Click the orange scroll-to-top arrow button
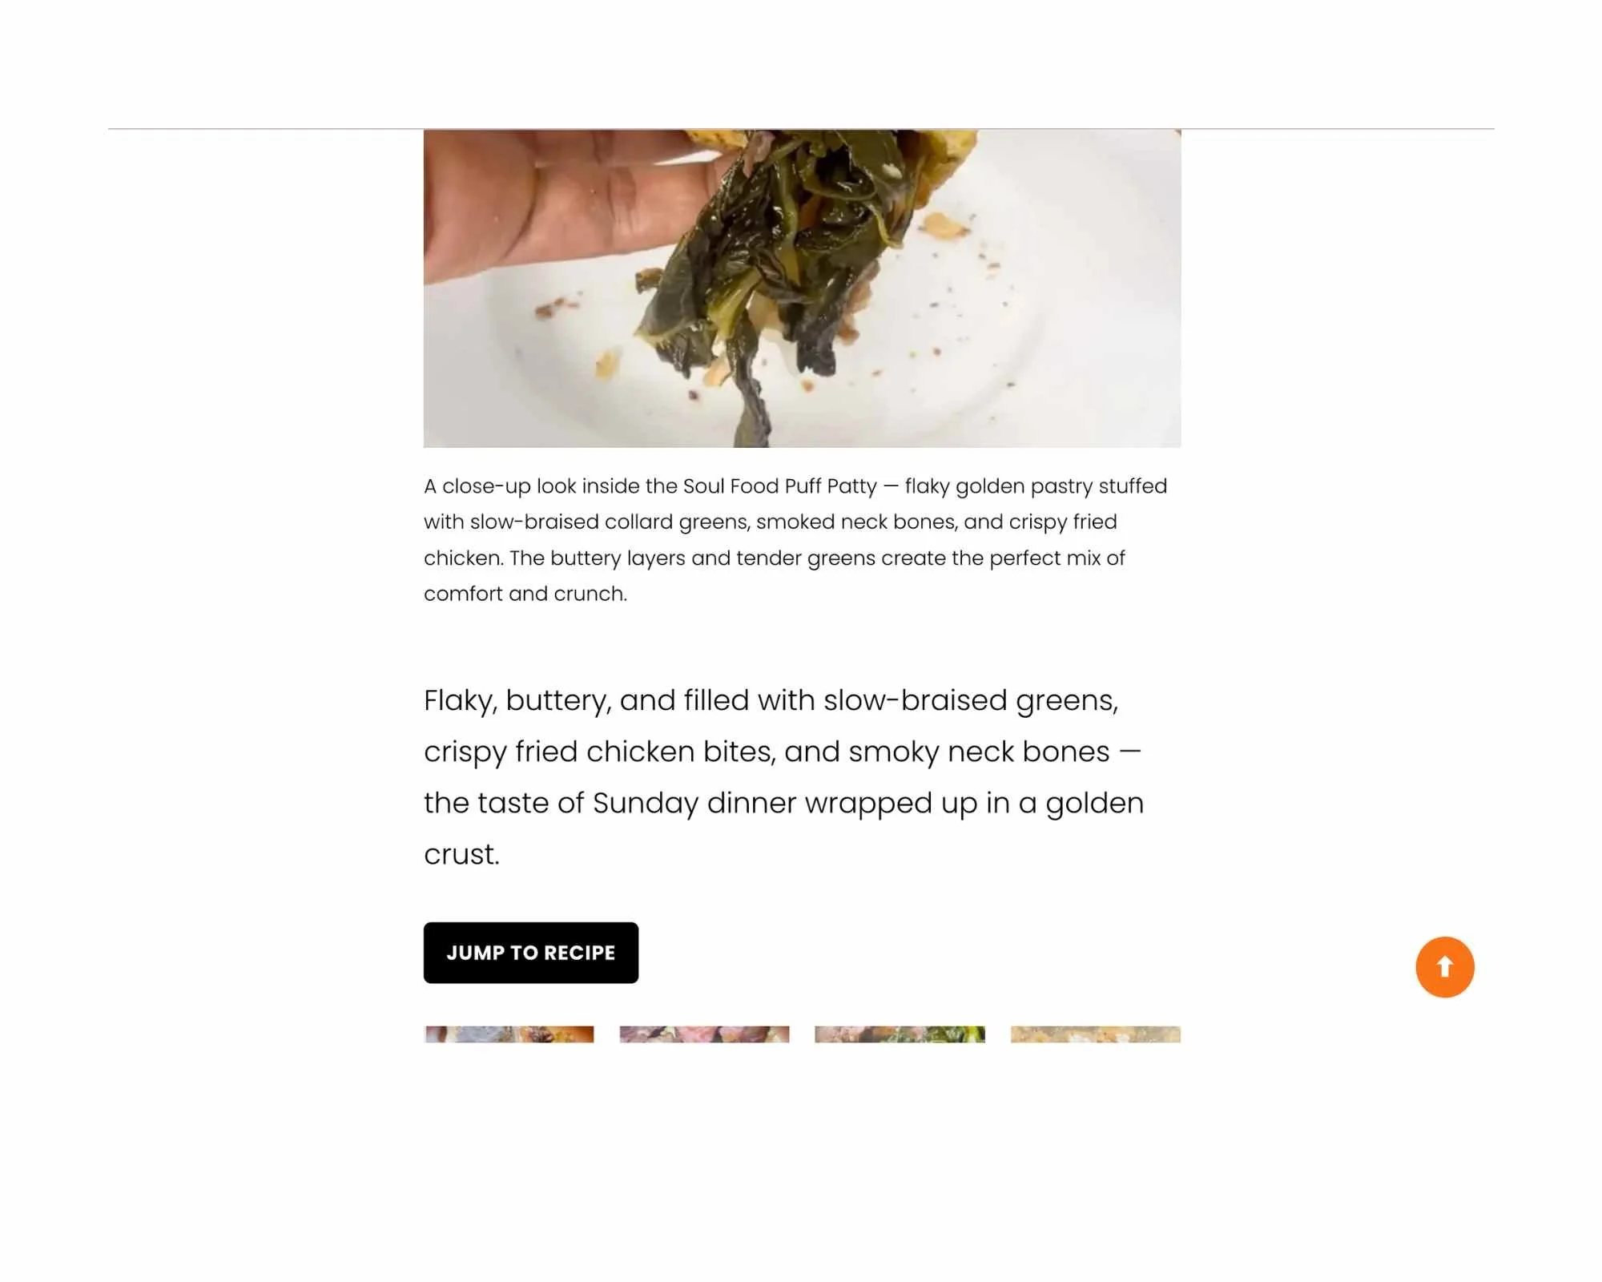 (1444, 967)
